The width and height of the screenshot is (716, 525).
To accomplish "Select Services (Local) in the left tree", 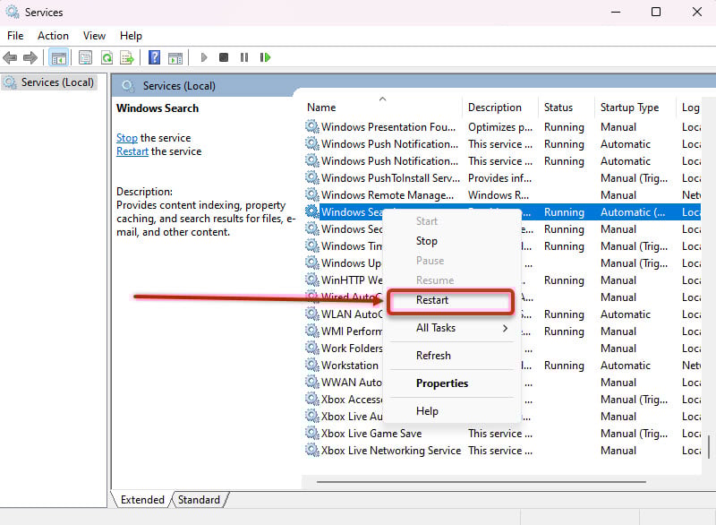I will [49, 82].
